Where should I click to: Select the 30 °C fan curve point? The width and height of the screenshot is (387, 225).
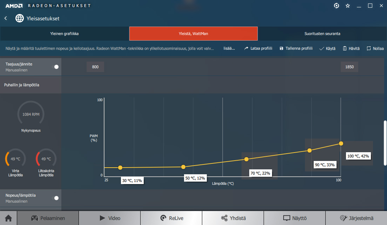point(120,168)
